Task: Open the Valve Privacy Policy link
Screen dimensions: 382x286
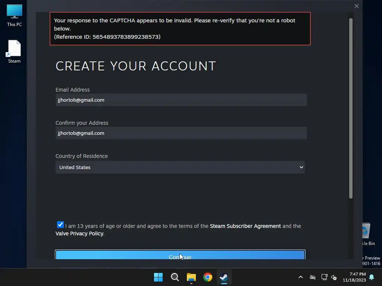Action: point(79,233)
